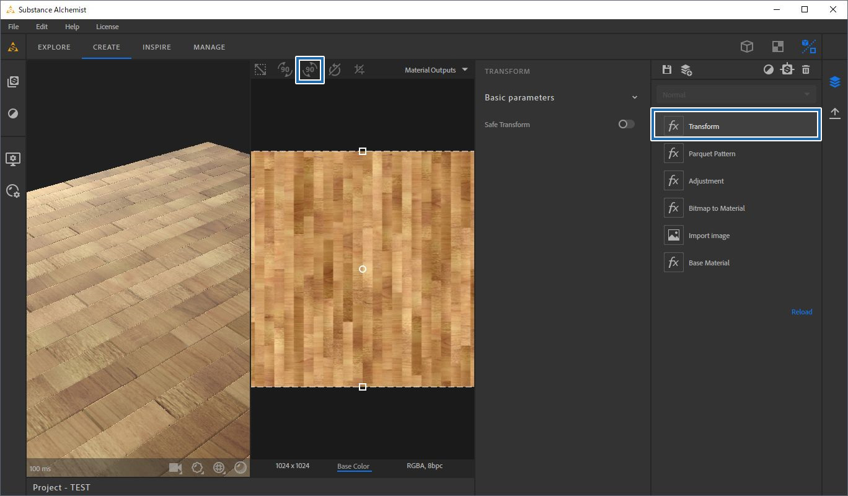Click the add layer stack icon
This screenshot has width=848, height=496.
686,70
